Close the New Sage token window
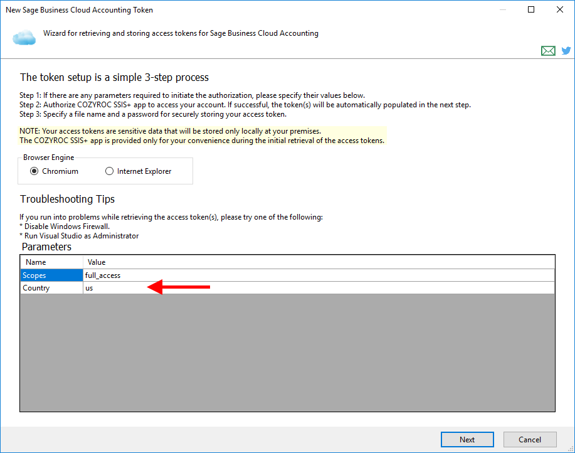 point(559,9)
